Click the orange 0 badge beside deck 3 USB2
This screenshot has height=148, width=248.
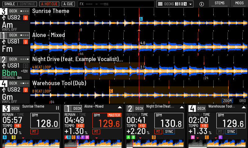tap(26, 18)
